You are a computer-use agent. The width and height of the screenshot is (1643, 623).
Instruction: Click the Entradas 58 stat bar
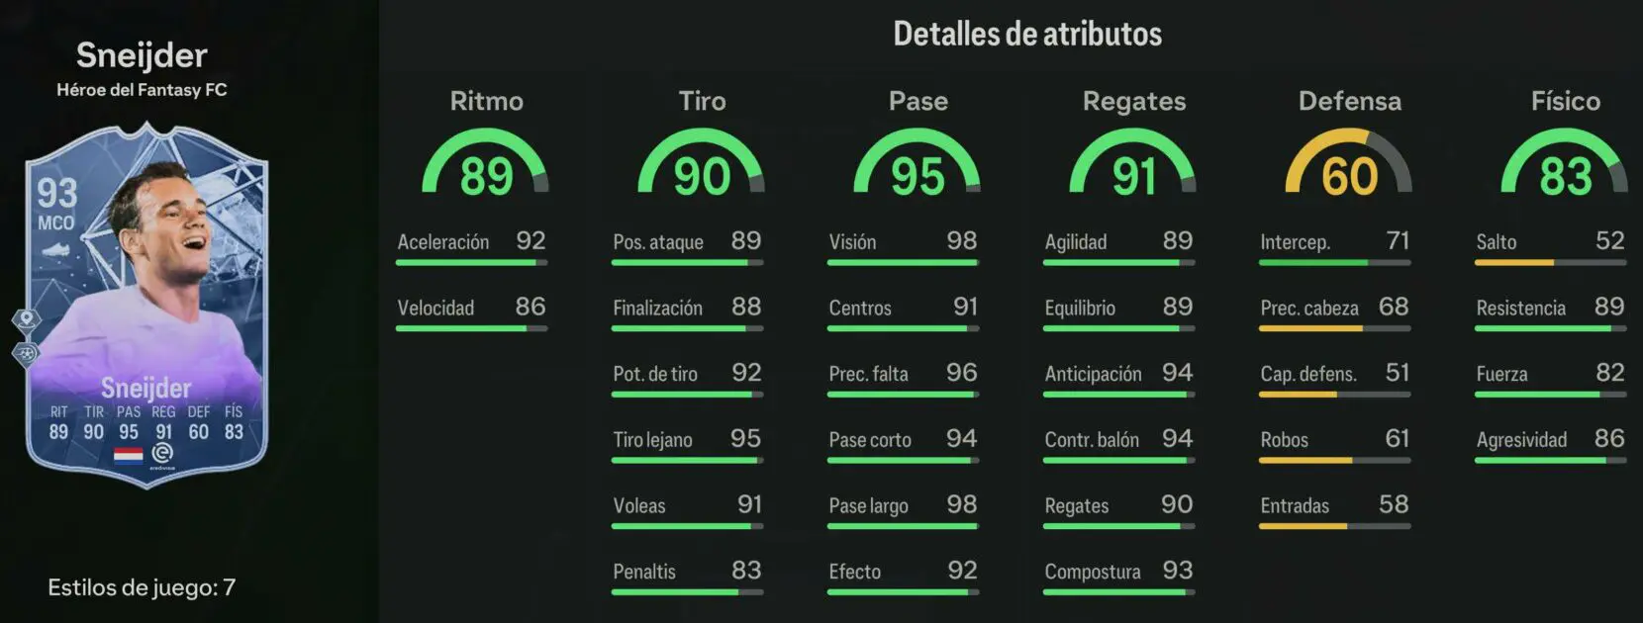1334,526
